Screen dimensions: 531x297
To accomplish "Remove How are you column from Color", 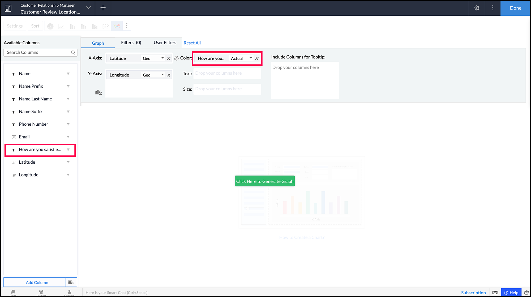I will (257, 58).
